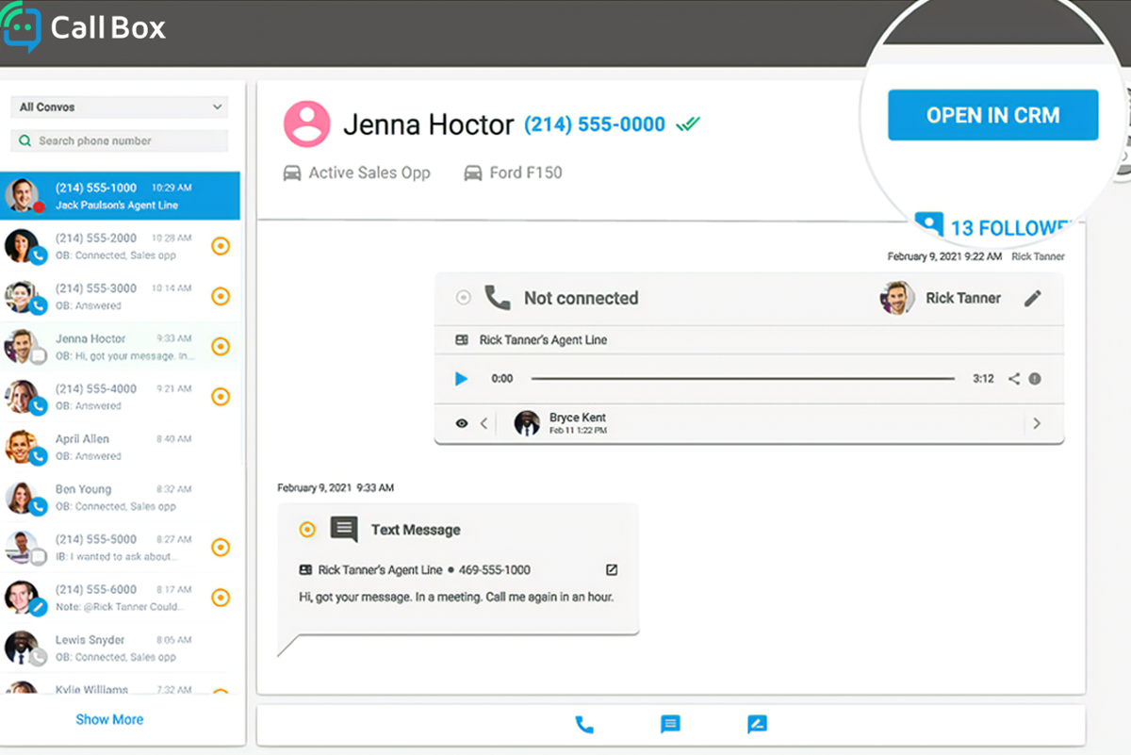Click the phone badge on Ben Young avatar
The height and width of the screenshot is (755, 1131).
click(39, 507)
